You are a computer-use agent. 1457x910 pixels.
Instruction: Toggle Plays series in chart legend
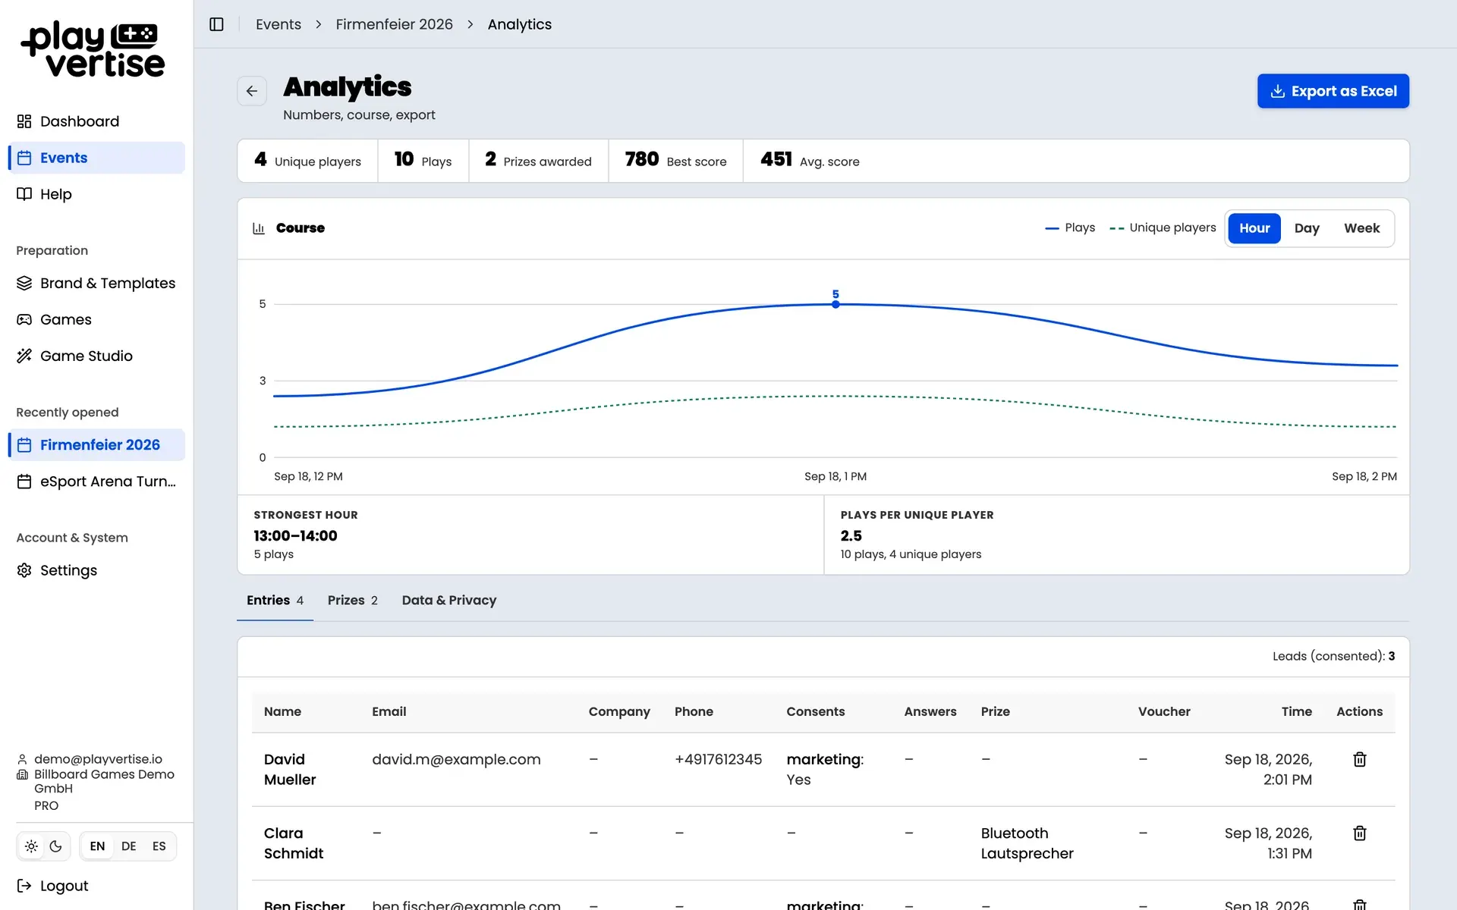pos(1070,227)
